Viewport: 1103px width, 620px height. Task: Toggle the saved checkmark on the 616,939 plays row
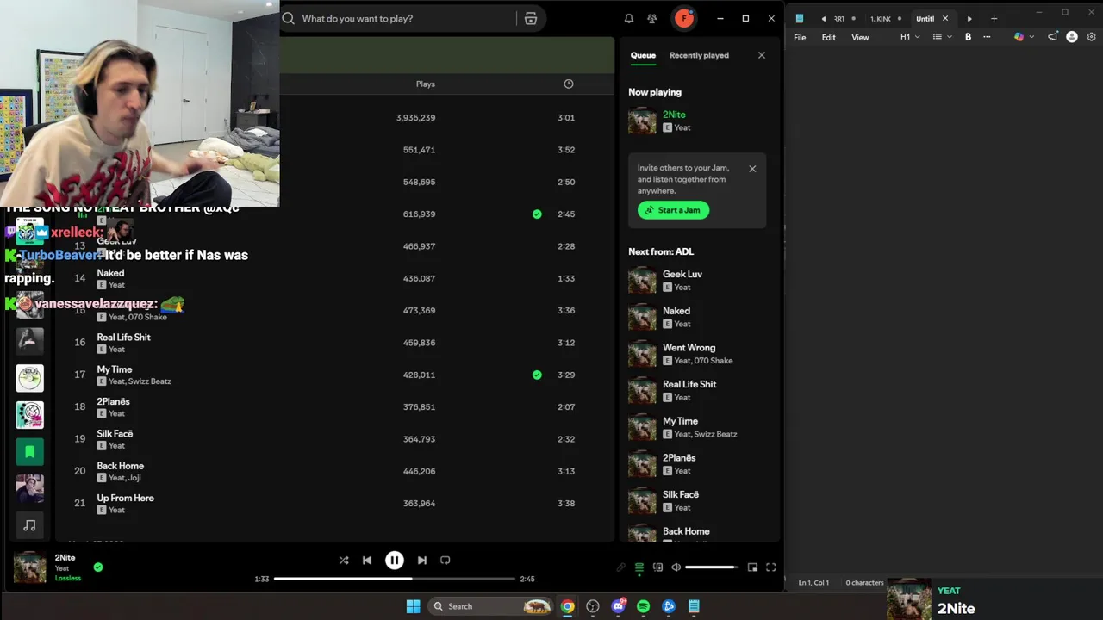tap(537, 214)
